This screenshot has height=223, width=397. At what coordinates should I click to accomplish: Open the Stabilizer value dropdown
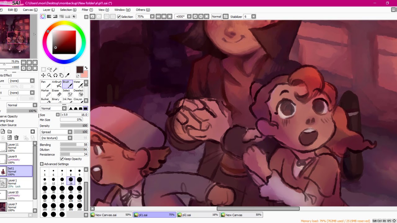(x=253, y=16)
